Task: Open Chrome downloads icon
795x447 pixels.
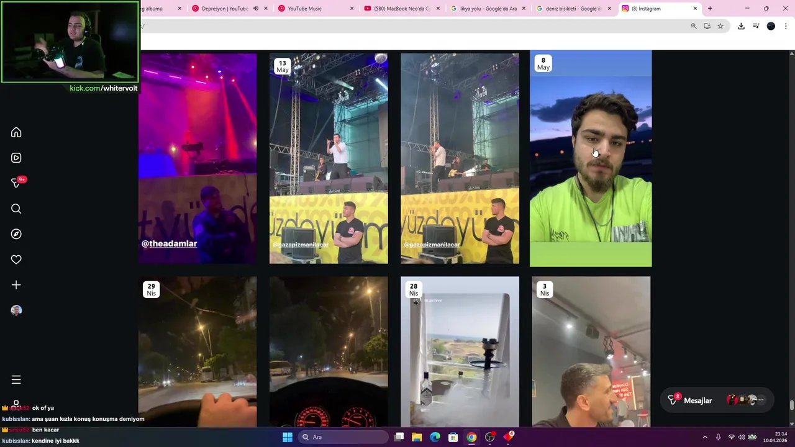Action: 741,26
